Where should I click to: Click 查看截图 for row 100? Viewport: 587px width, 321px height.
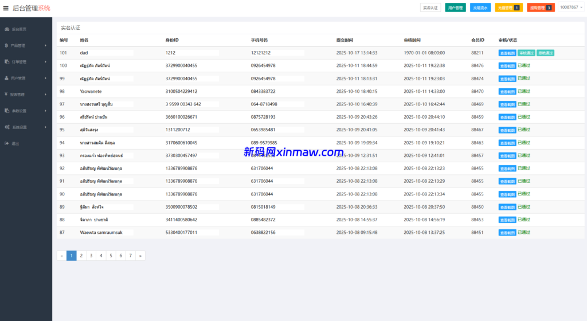point(507,66)
